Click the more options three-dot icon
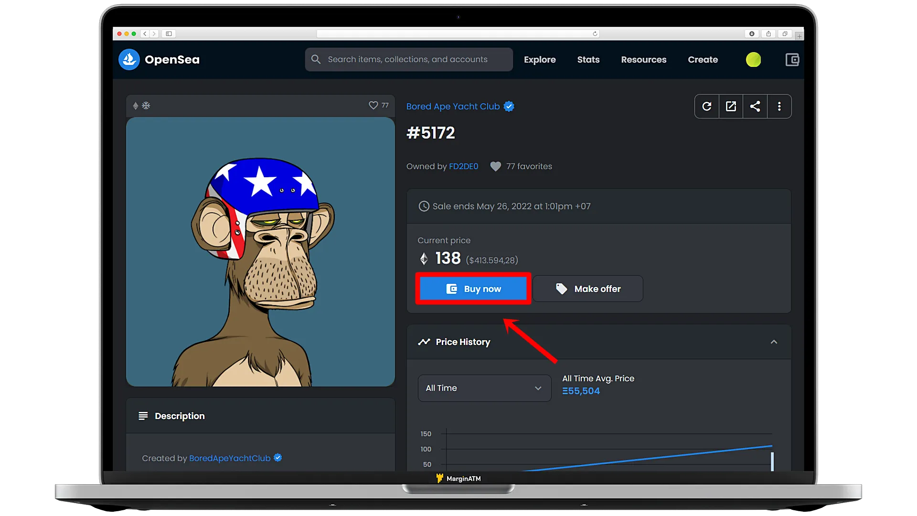 (x=779, y=107)
